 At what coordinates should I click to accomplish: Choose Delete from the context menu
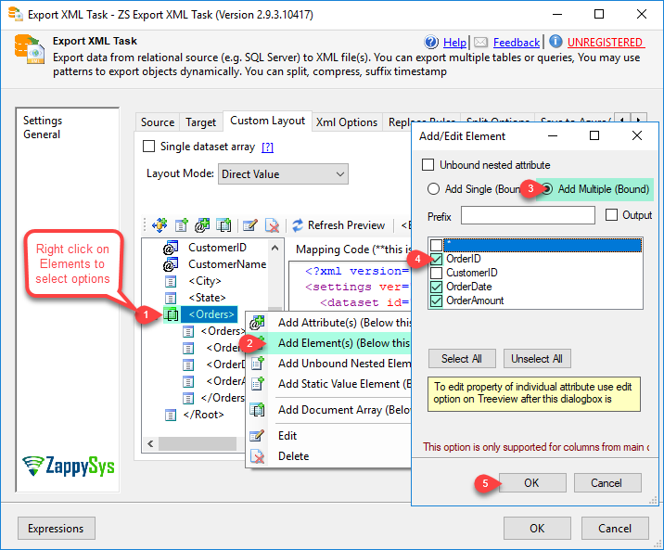[328, 456]
